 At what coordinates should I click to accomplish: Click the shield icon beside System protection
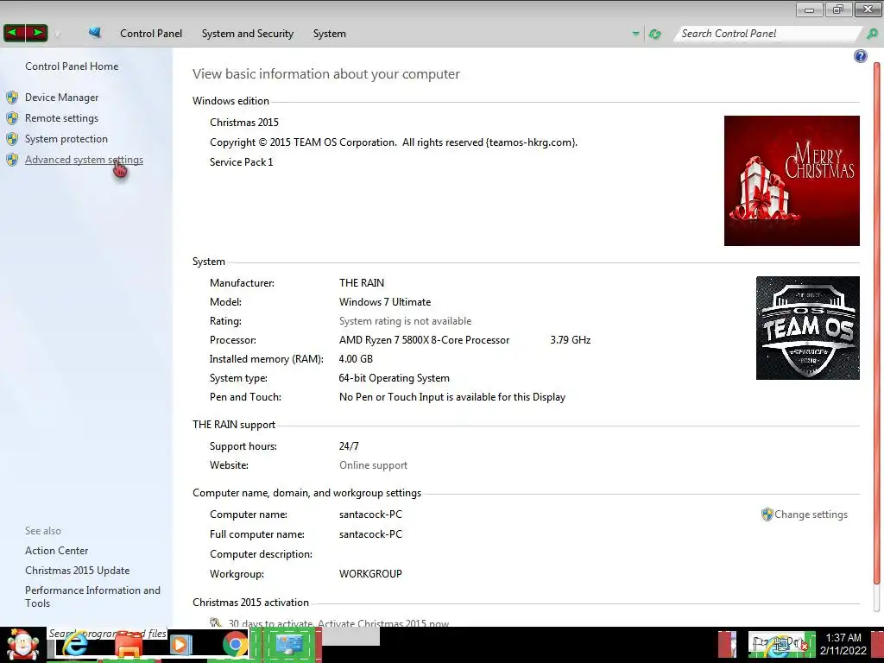click(x=12, y=139)
